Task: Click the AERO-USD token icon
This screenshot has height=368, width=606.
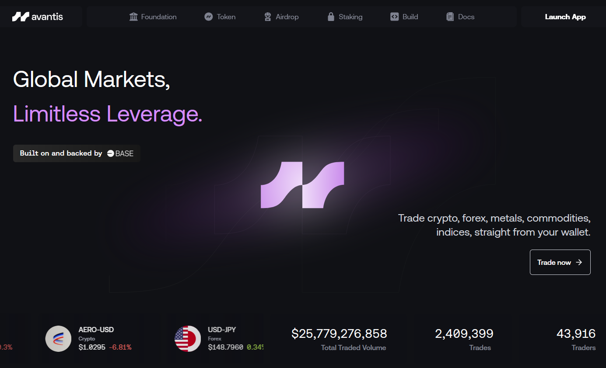Action: coord(58,339)
